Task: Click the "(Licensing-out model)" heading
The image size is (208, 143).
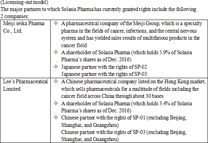Action: (x=24, y=2)
